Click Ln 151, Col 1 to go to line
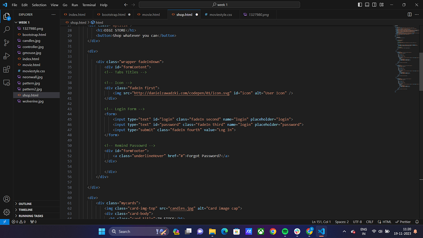The width and height of the screenshot is (423, 238). coord(321,221)
